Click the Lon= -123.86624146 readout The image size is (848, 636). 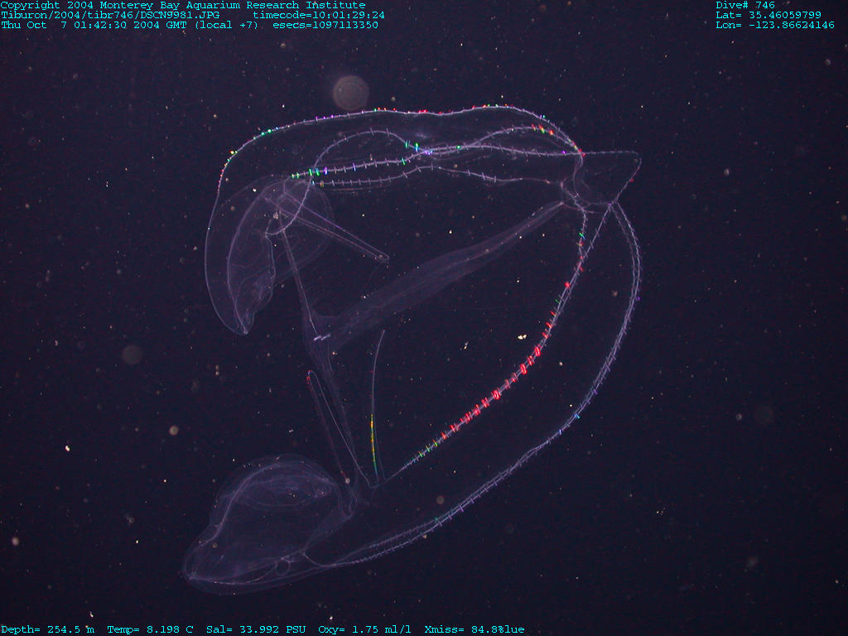tap(775, 25)
